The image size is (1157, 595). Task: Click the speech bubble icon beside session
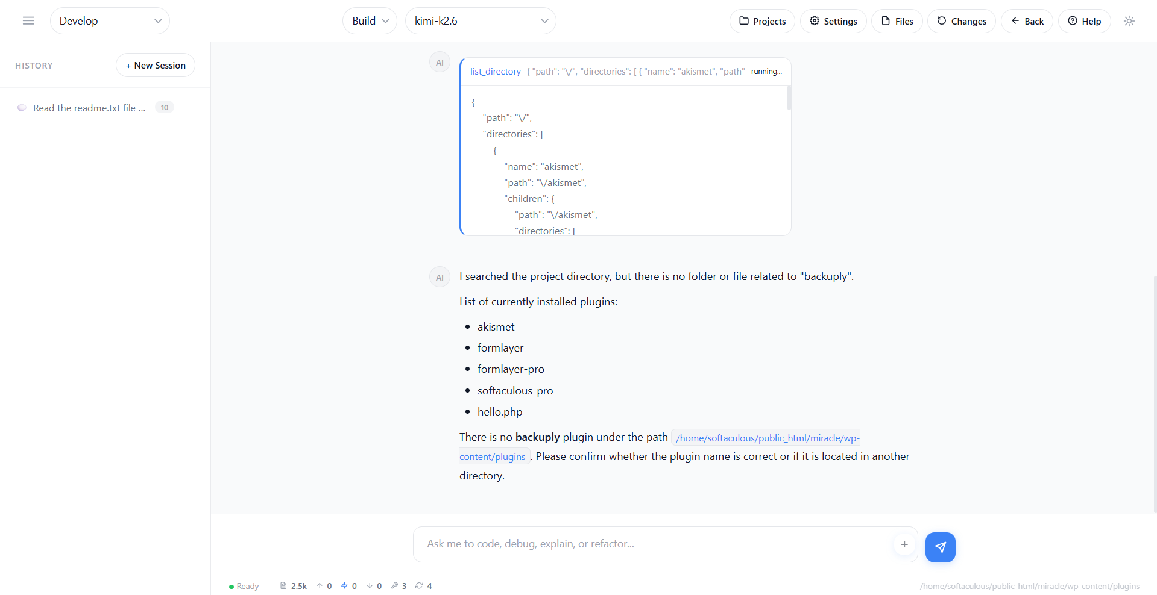22,108
